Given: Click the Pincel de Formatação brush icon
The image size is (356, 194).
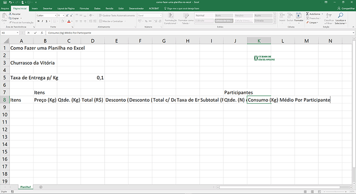Looking at the screenshot, I should coord(10,23).
